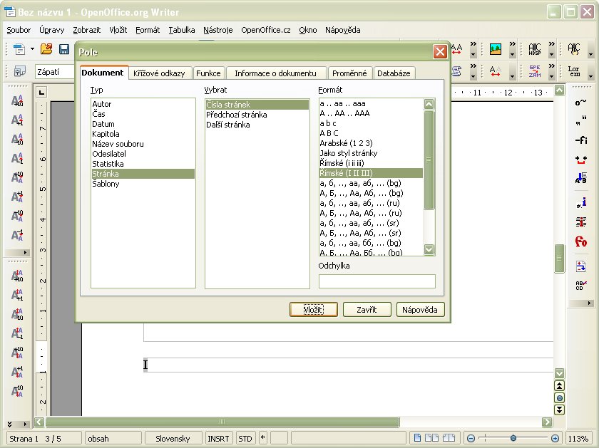The width and height of the screenshot is (599, 448).
Task: Click the #.i numbering icon
Action: pos(580,202)
